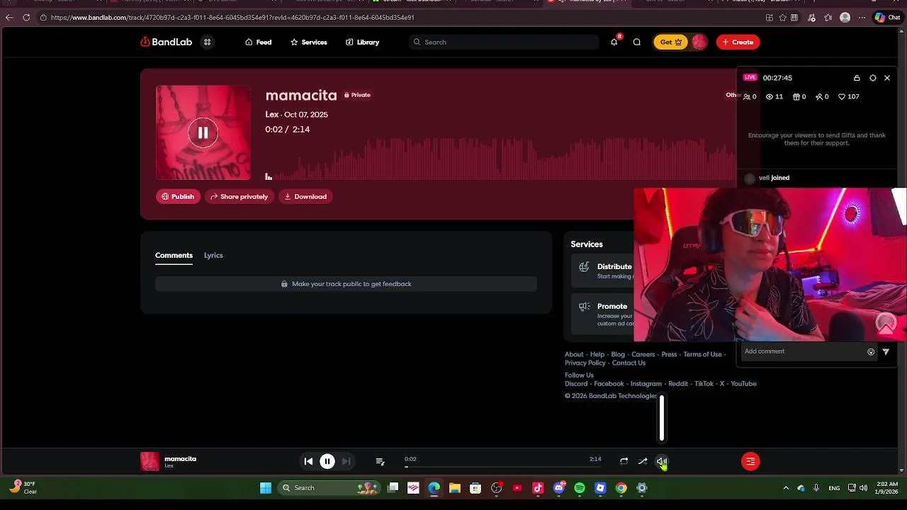Click the red Create button

click(x=738, y=42)
